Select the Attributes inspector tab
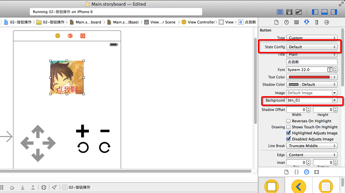345x193 pixels. tap(306, 22)
